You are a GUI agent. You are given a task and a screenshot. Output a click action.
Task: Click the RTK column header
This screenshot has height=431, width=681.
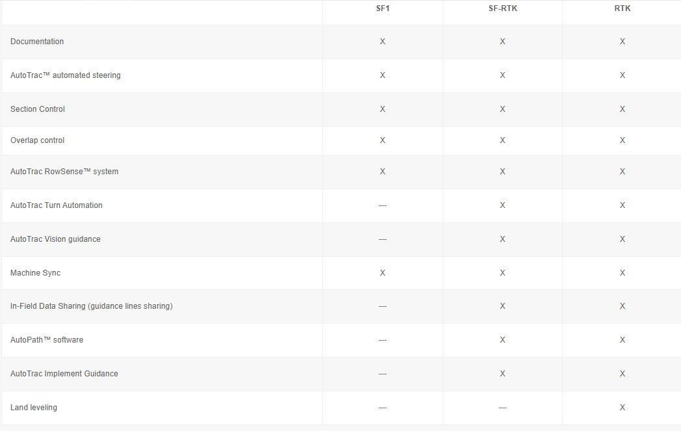pos(622,8)
